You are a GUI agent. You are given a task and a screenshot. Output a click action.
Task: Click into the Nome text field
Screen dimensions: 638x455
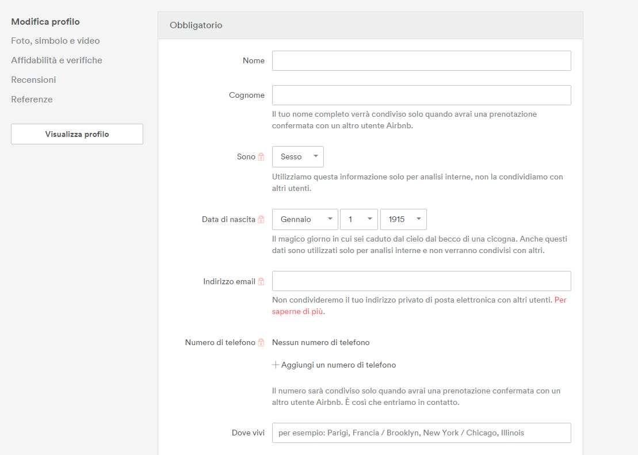tap(421, 61)
